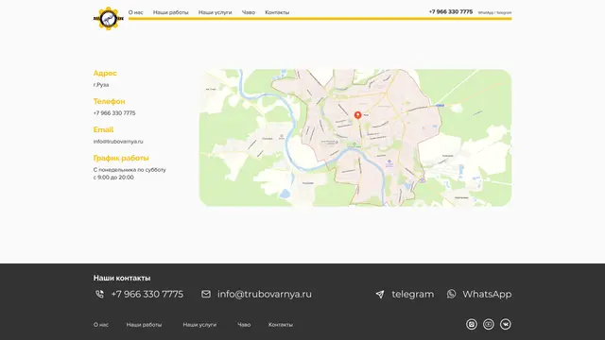Click the 'С понедельника по субботу' schedule text
The image size is (605, 340).
pyautogui.click(x=130, y=170)
